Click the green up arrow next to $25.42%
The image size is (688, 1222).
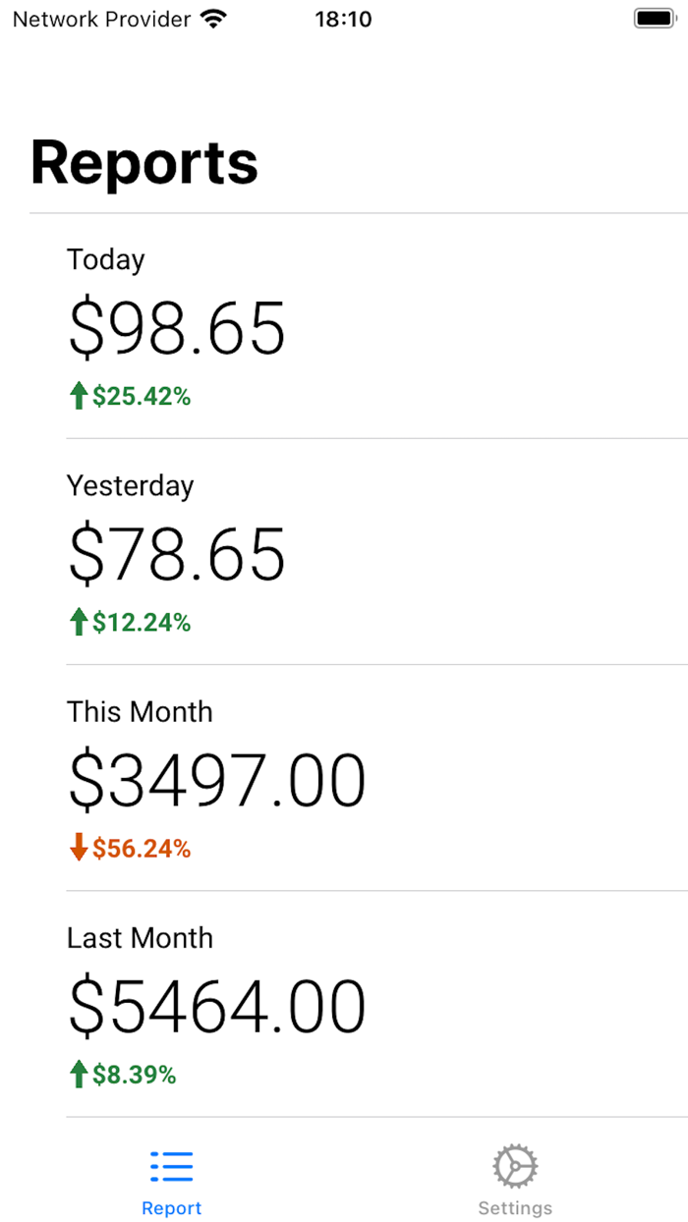pyautogui.click(x=78, y=396)
